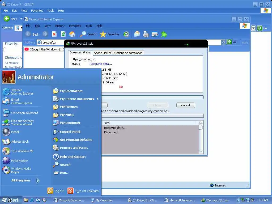Image resolution: width=272 pixels, height=204 pixels.
Task: Open Help menu in CD Drive window
Action: (x=61, y=11)
